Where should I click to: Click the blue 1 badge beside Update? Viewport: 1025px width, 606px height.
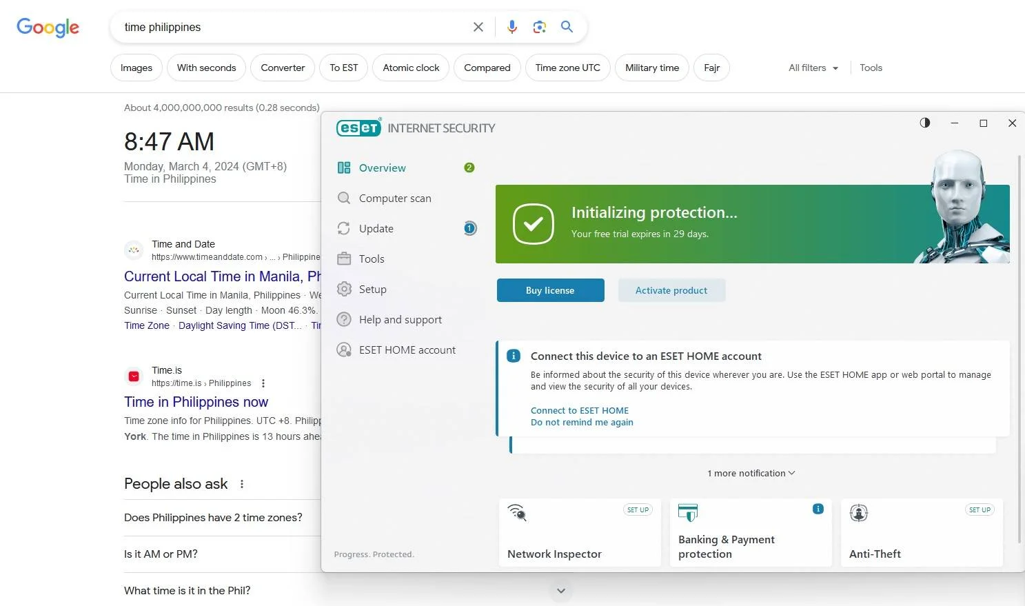click(x=469, y=228)
